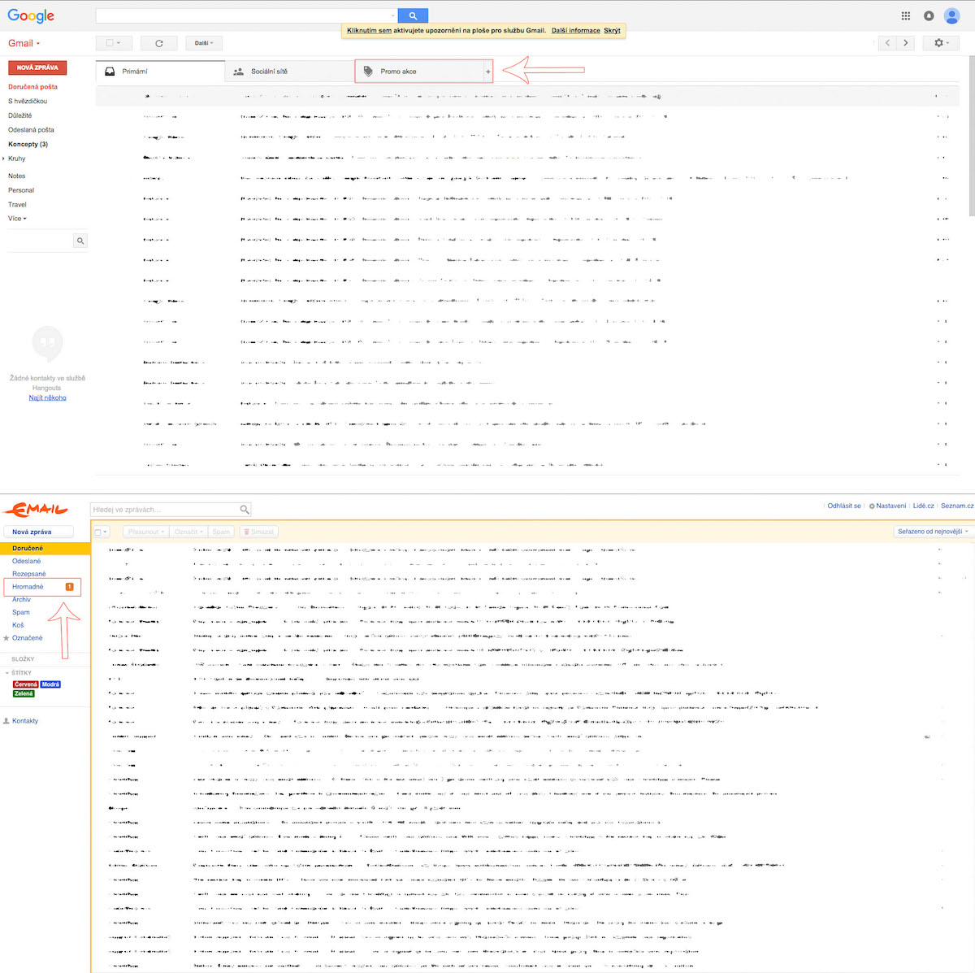
Task: Open Gmail search options arrow
Action: pos(393,15)
